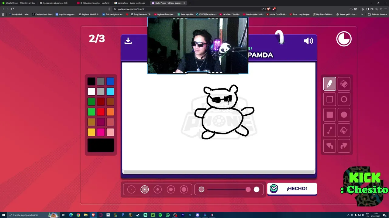This screenshot has height=218, width=389.
Task: Pick the filled circle tool
Action: point(344,115)
